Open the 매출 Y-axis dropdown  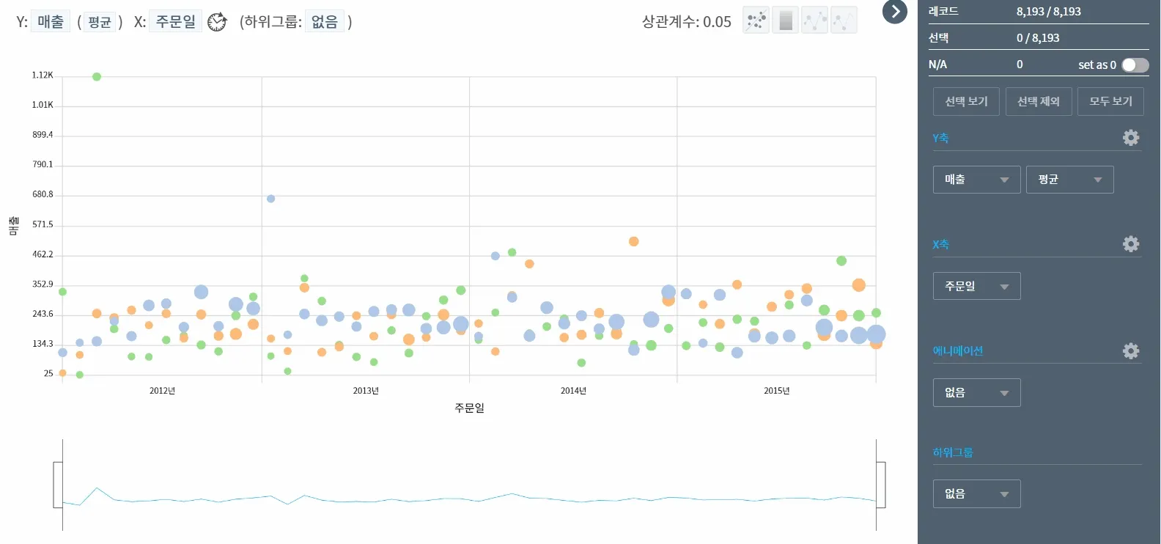(x=976, y=180)
